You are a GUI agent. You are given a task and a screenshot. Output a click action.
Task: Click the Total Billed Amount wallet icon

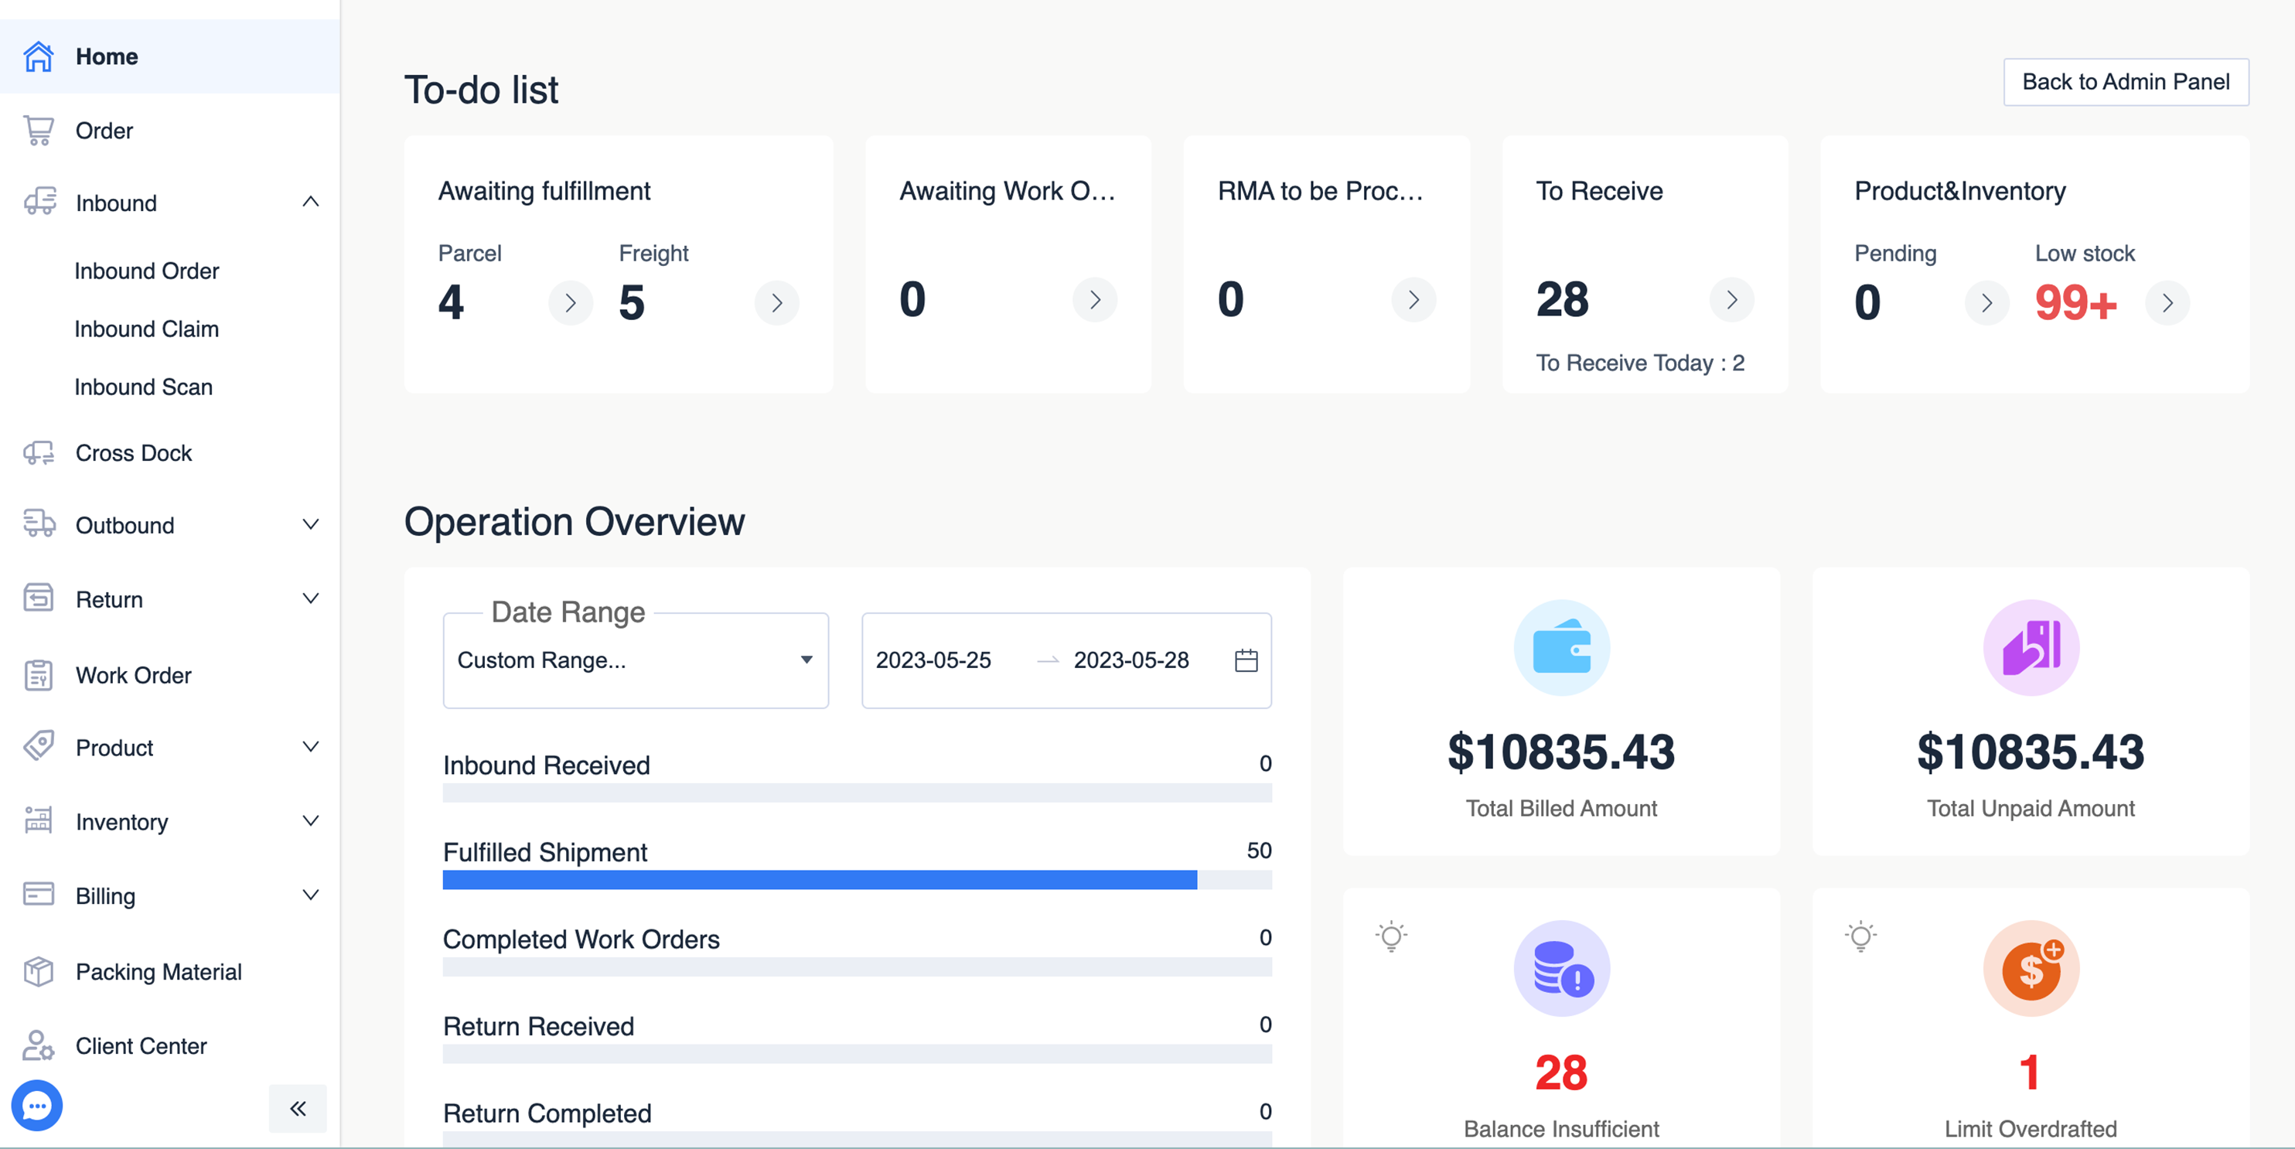pos(1561,647)
